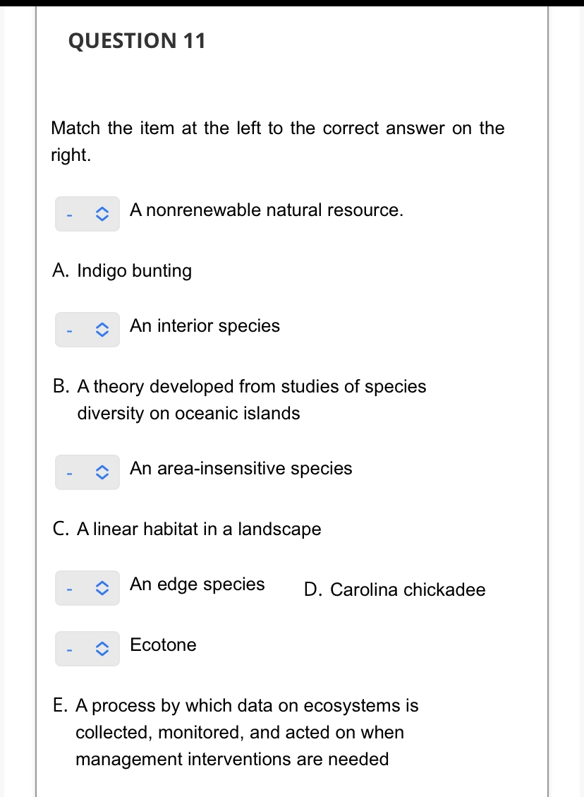The image size is (584, 797).
Task: Click option C, a linear habitat in a landscape
Action: 187,529
